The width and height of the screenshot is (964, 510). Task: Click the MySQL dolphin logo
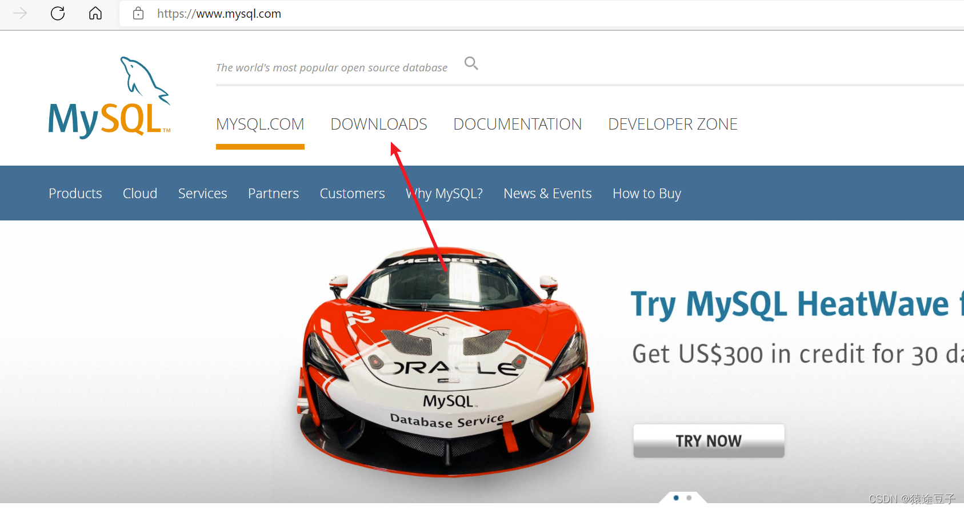point(109,97)
